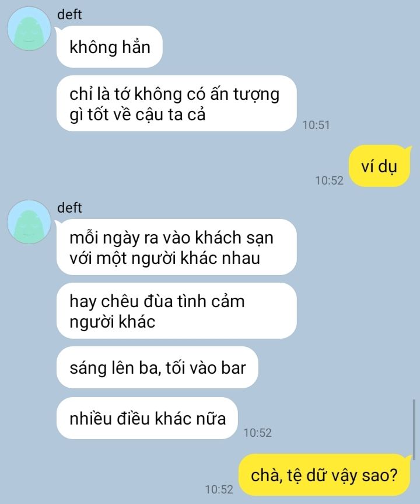Tap the 10:52 timestamp beside 'ví dụ'
This screenshot has width=420, height=504.
[329, 180]
